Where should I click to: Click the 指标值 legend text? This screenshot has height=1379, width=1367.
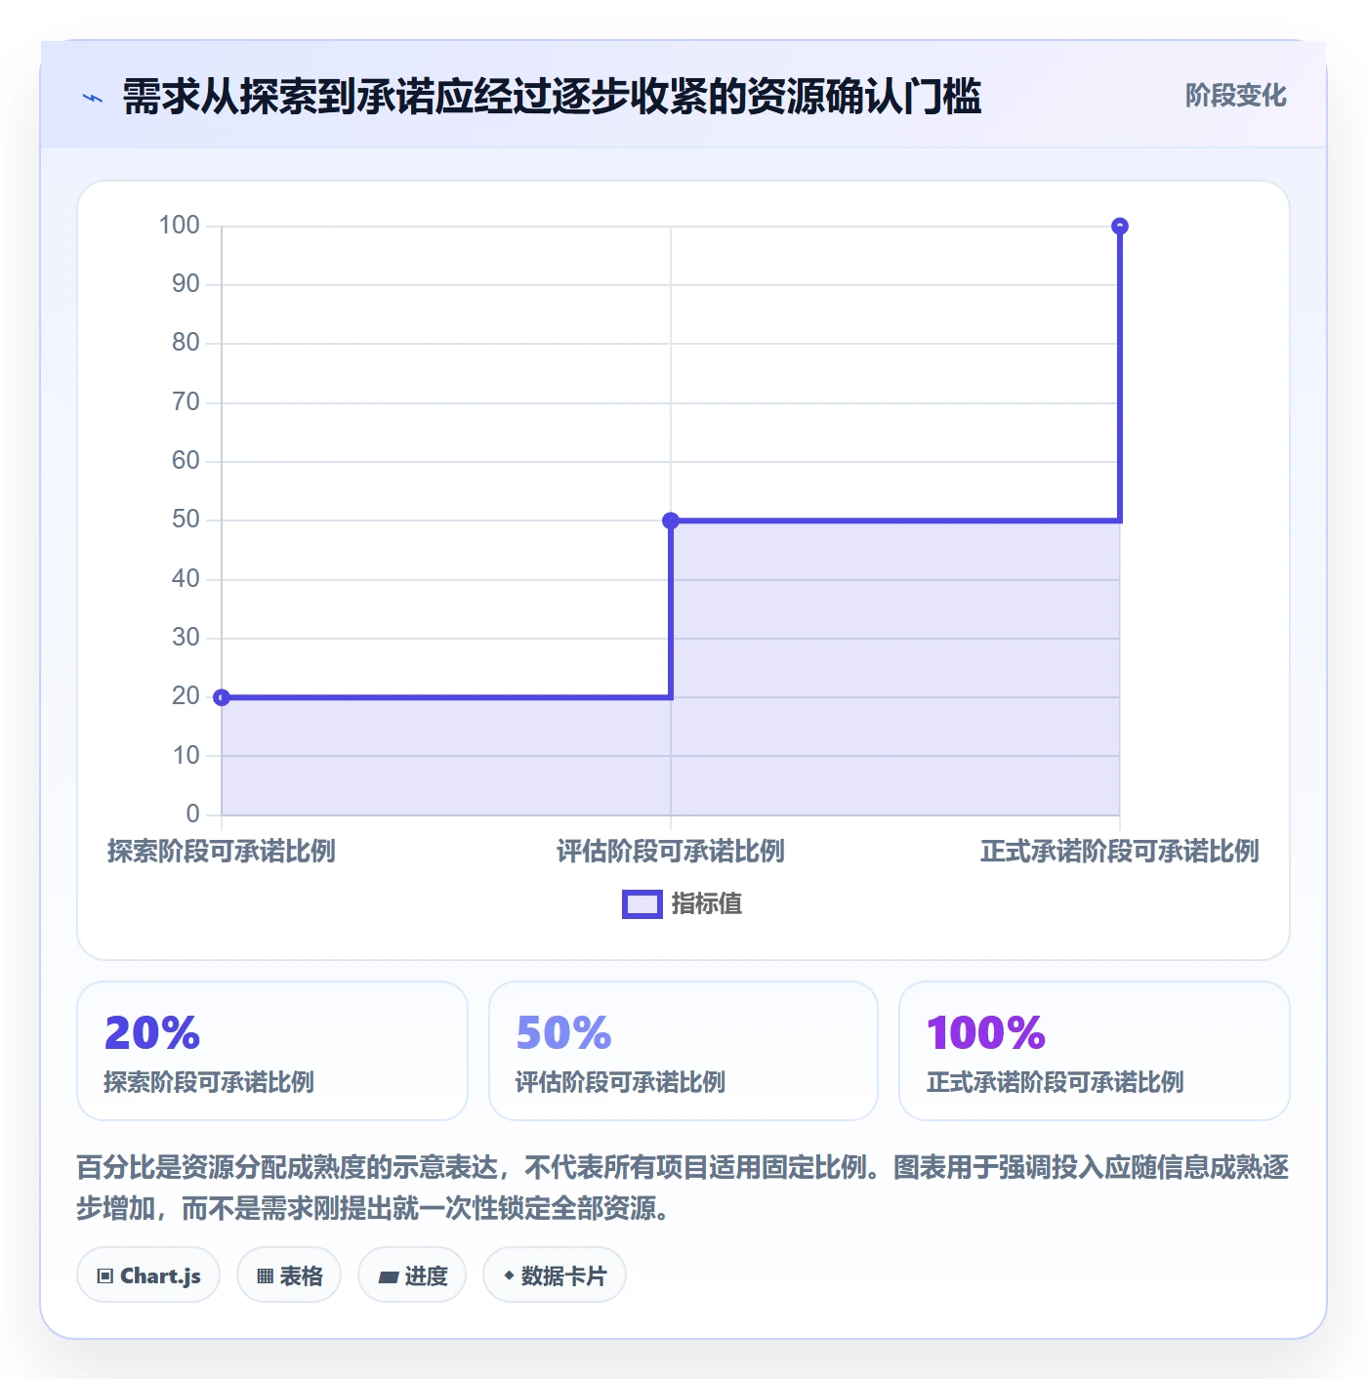pos(707,904)
